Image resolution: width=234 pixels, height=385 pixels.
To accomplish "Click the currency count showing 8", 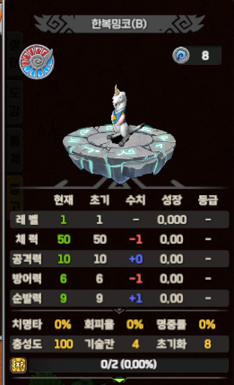I will (205, 56).
